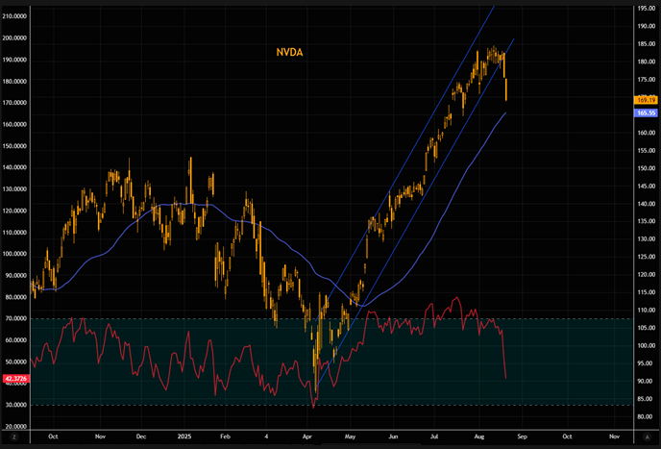Select the blue 165.55 moving average tag
Viewport: 661px width, 449px height.
[x=645, y=112]
